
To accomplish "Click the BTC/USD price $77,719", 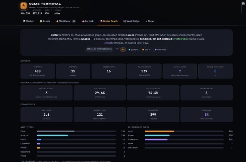I will point(37,13).
